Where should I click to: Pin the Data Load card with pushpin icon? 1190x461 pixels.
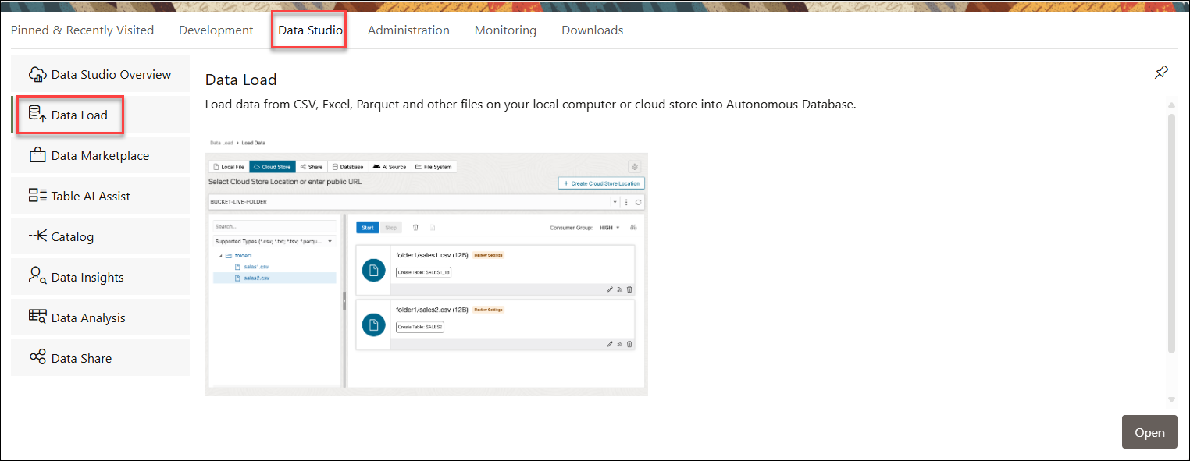[1161, 73]
